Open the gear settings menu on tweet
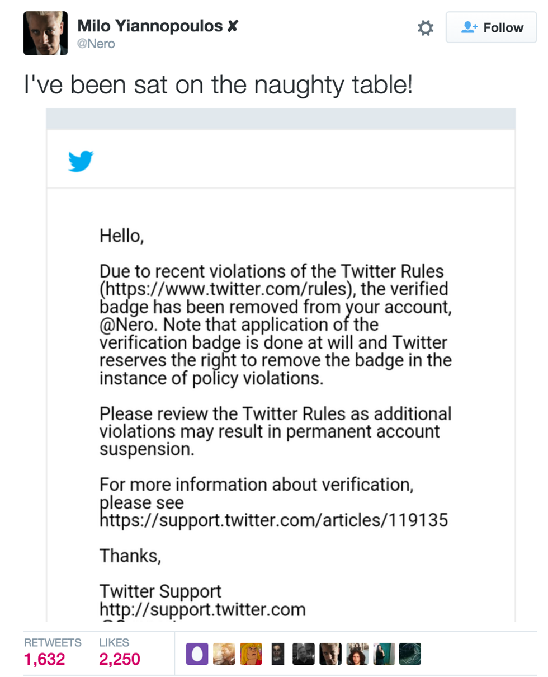Screen dimensions: 548x677 click(x=426, y=28)
